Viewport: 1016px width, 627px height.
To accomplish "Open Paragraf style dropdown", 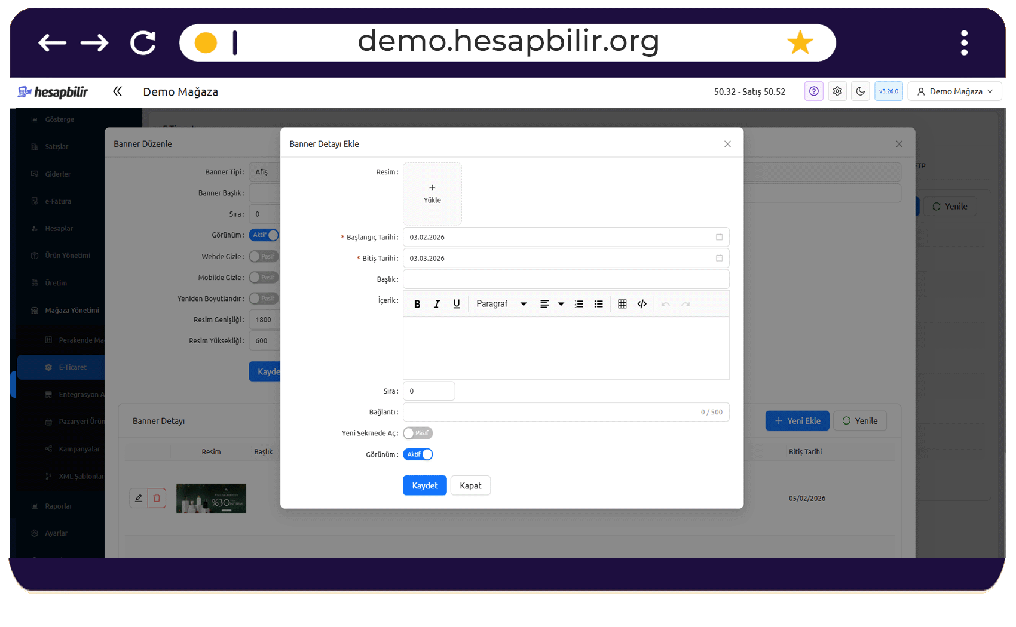I will tap(501, 304).
